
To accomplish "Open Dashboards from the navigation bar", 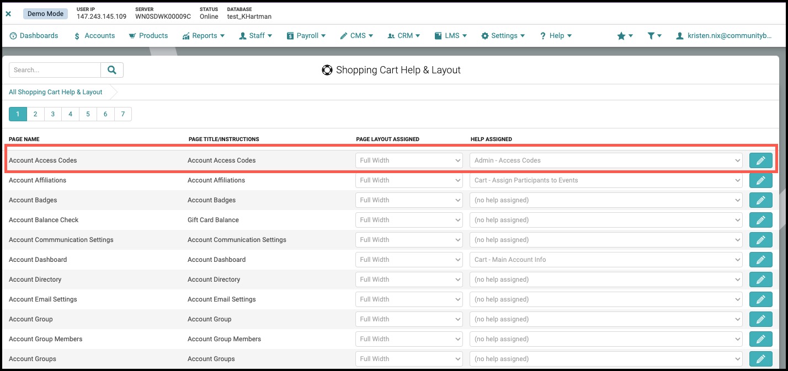I will click(34, 36).
